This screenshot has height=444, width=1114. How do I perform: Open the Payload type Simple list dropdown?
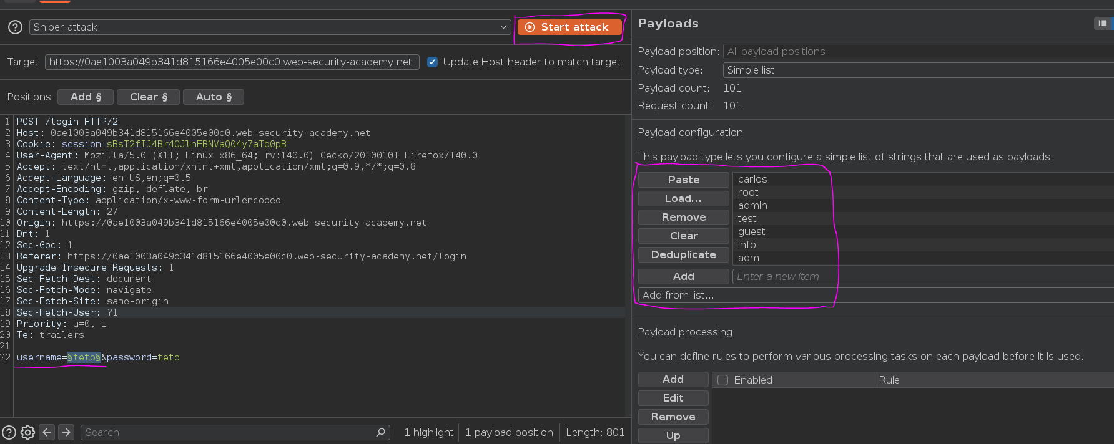coord(918,70)
